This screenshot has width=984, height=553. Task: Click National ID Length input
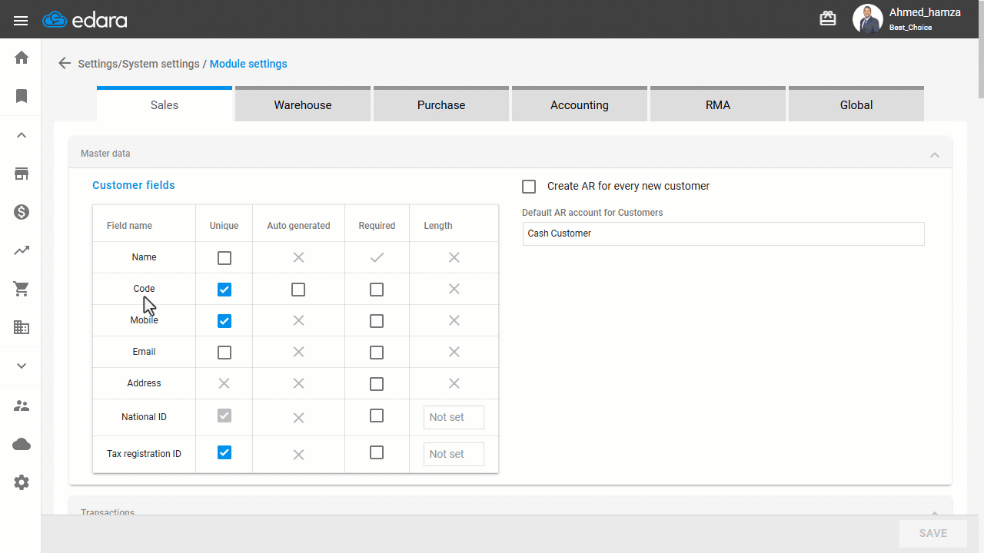454,417
